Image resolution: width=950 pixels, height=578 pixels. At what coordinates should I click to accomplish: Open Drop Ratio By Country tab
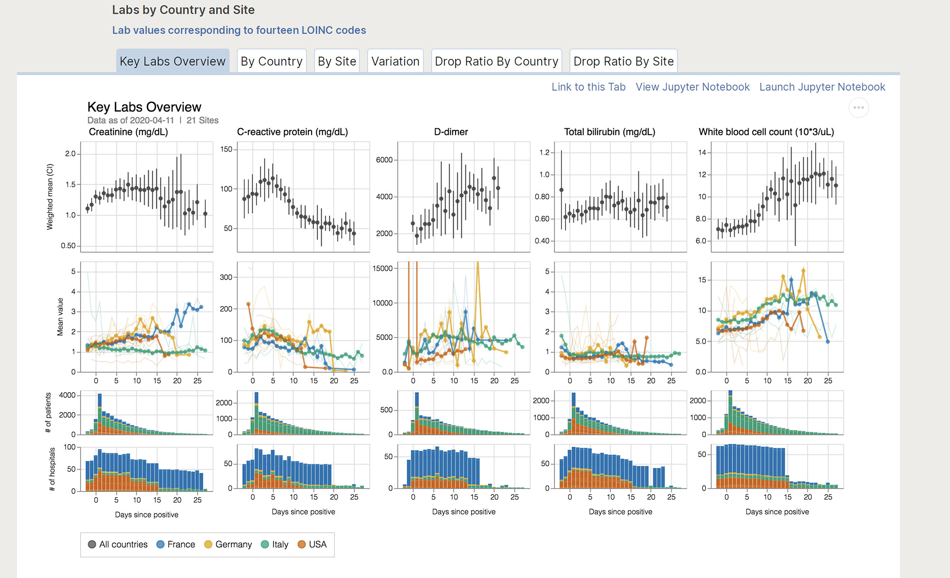[x=496, y=61]
